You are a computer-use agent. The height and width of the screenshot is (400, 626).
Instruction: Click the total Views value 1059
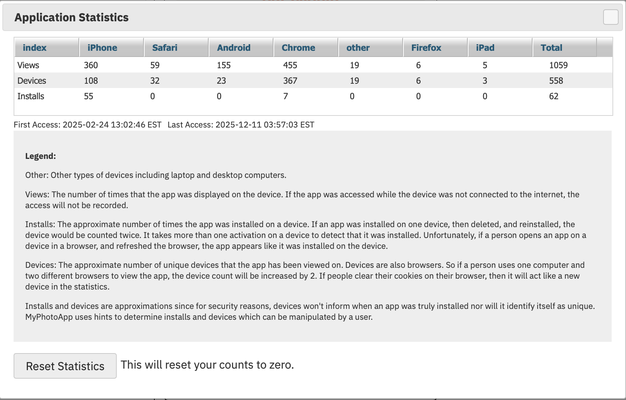point(558,65)
